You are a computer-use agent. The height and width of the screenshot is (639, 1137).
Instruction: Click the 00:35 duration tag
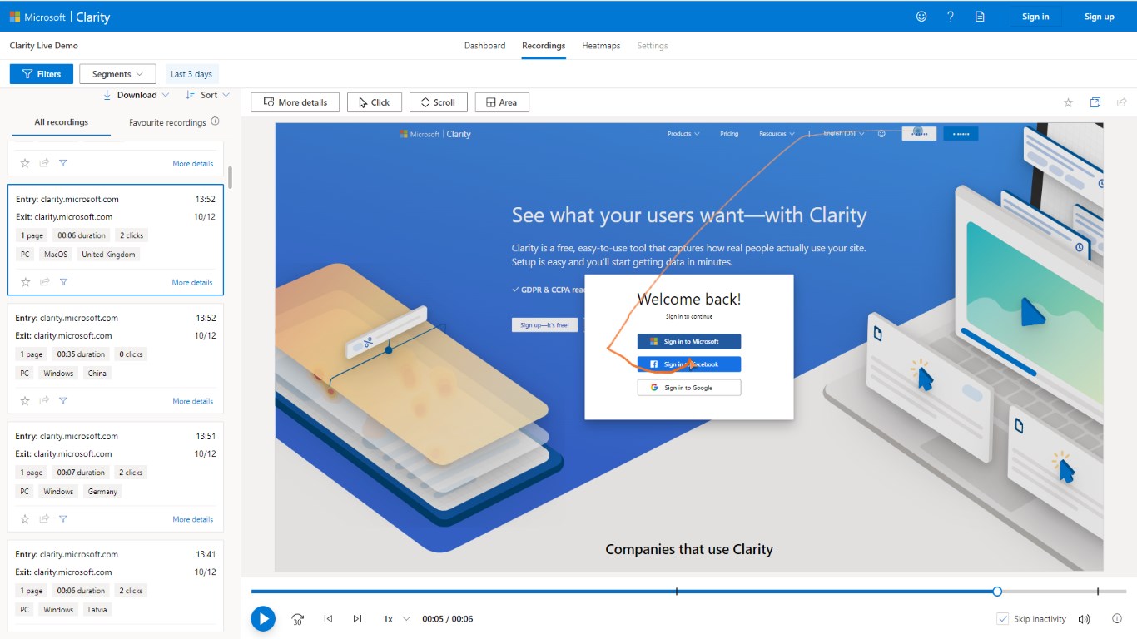click(x=81, y=354)
